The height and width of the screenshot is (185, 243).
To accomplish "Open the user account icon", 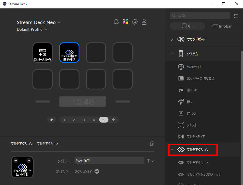I will pyautogui.click(x=144, y=22).
